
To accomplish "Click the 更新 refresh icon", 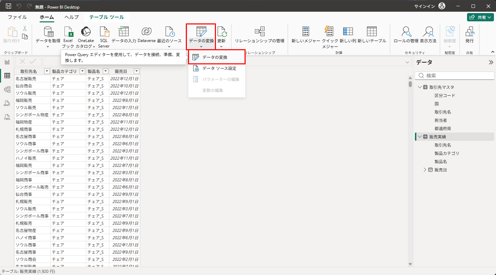I will 221,32.
